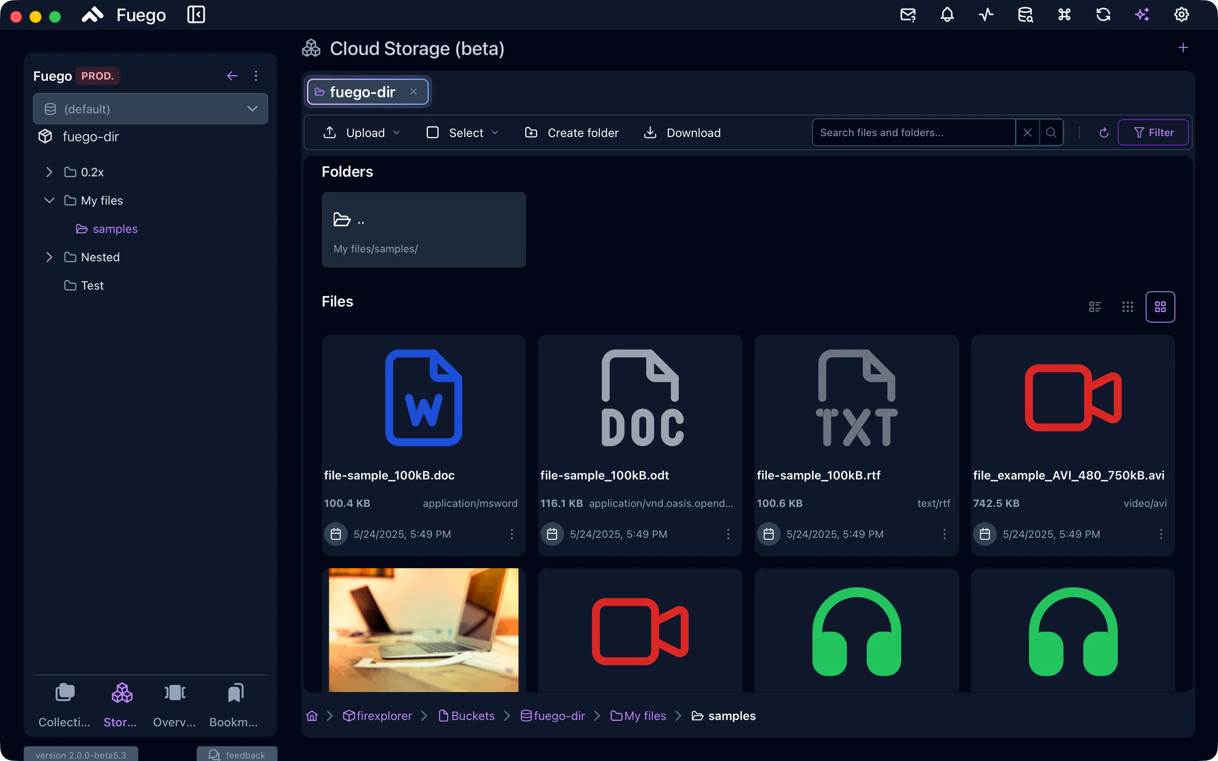The width and height of the screenshot is (1218, 761).
Task: Open Bookmarks in sidebar bottom nav
Action: pos(233,705)
